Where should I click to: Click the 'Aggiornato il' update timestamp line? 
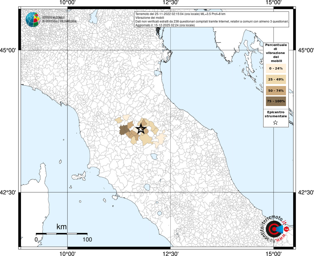coord(165,25)
